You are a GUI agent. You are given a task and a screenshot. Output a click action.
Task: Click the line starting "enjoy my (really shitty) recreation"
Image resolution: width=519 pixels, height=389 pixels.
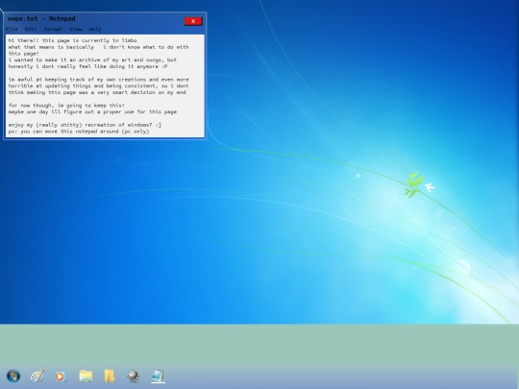86,125
